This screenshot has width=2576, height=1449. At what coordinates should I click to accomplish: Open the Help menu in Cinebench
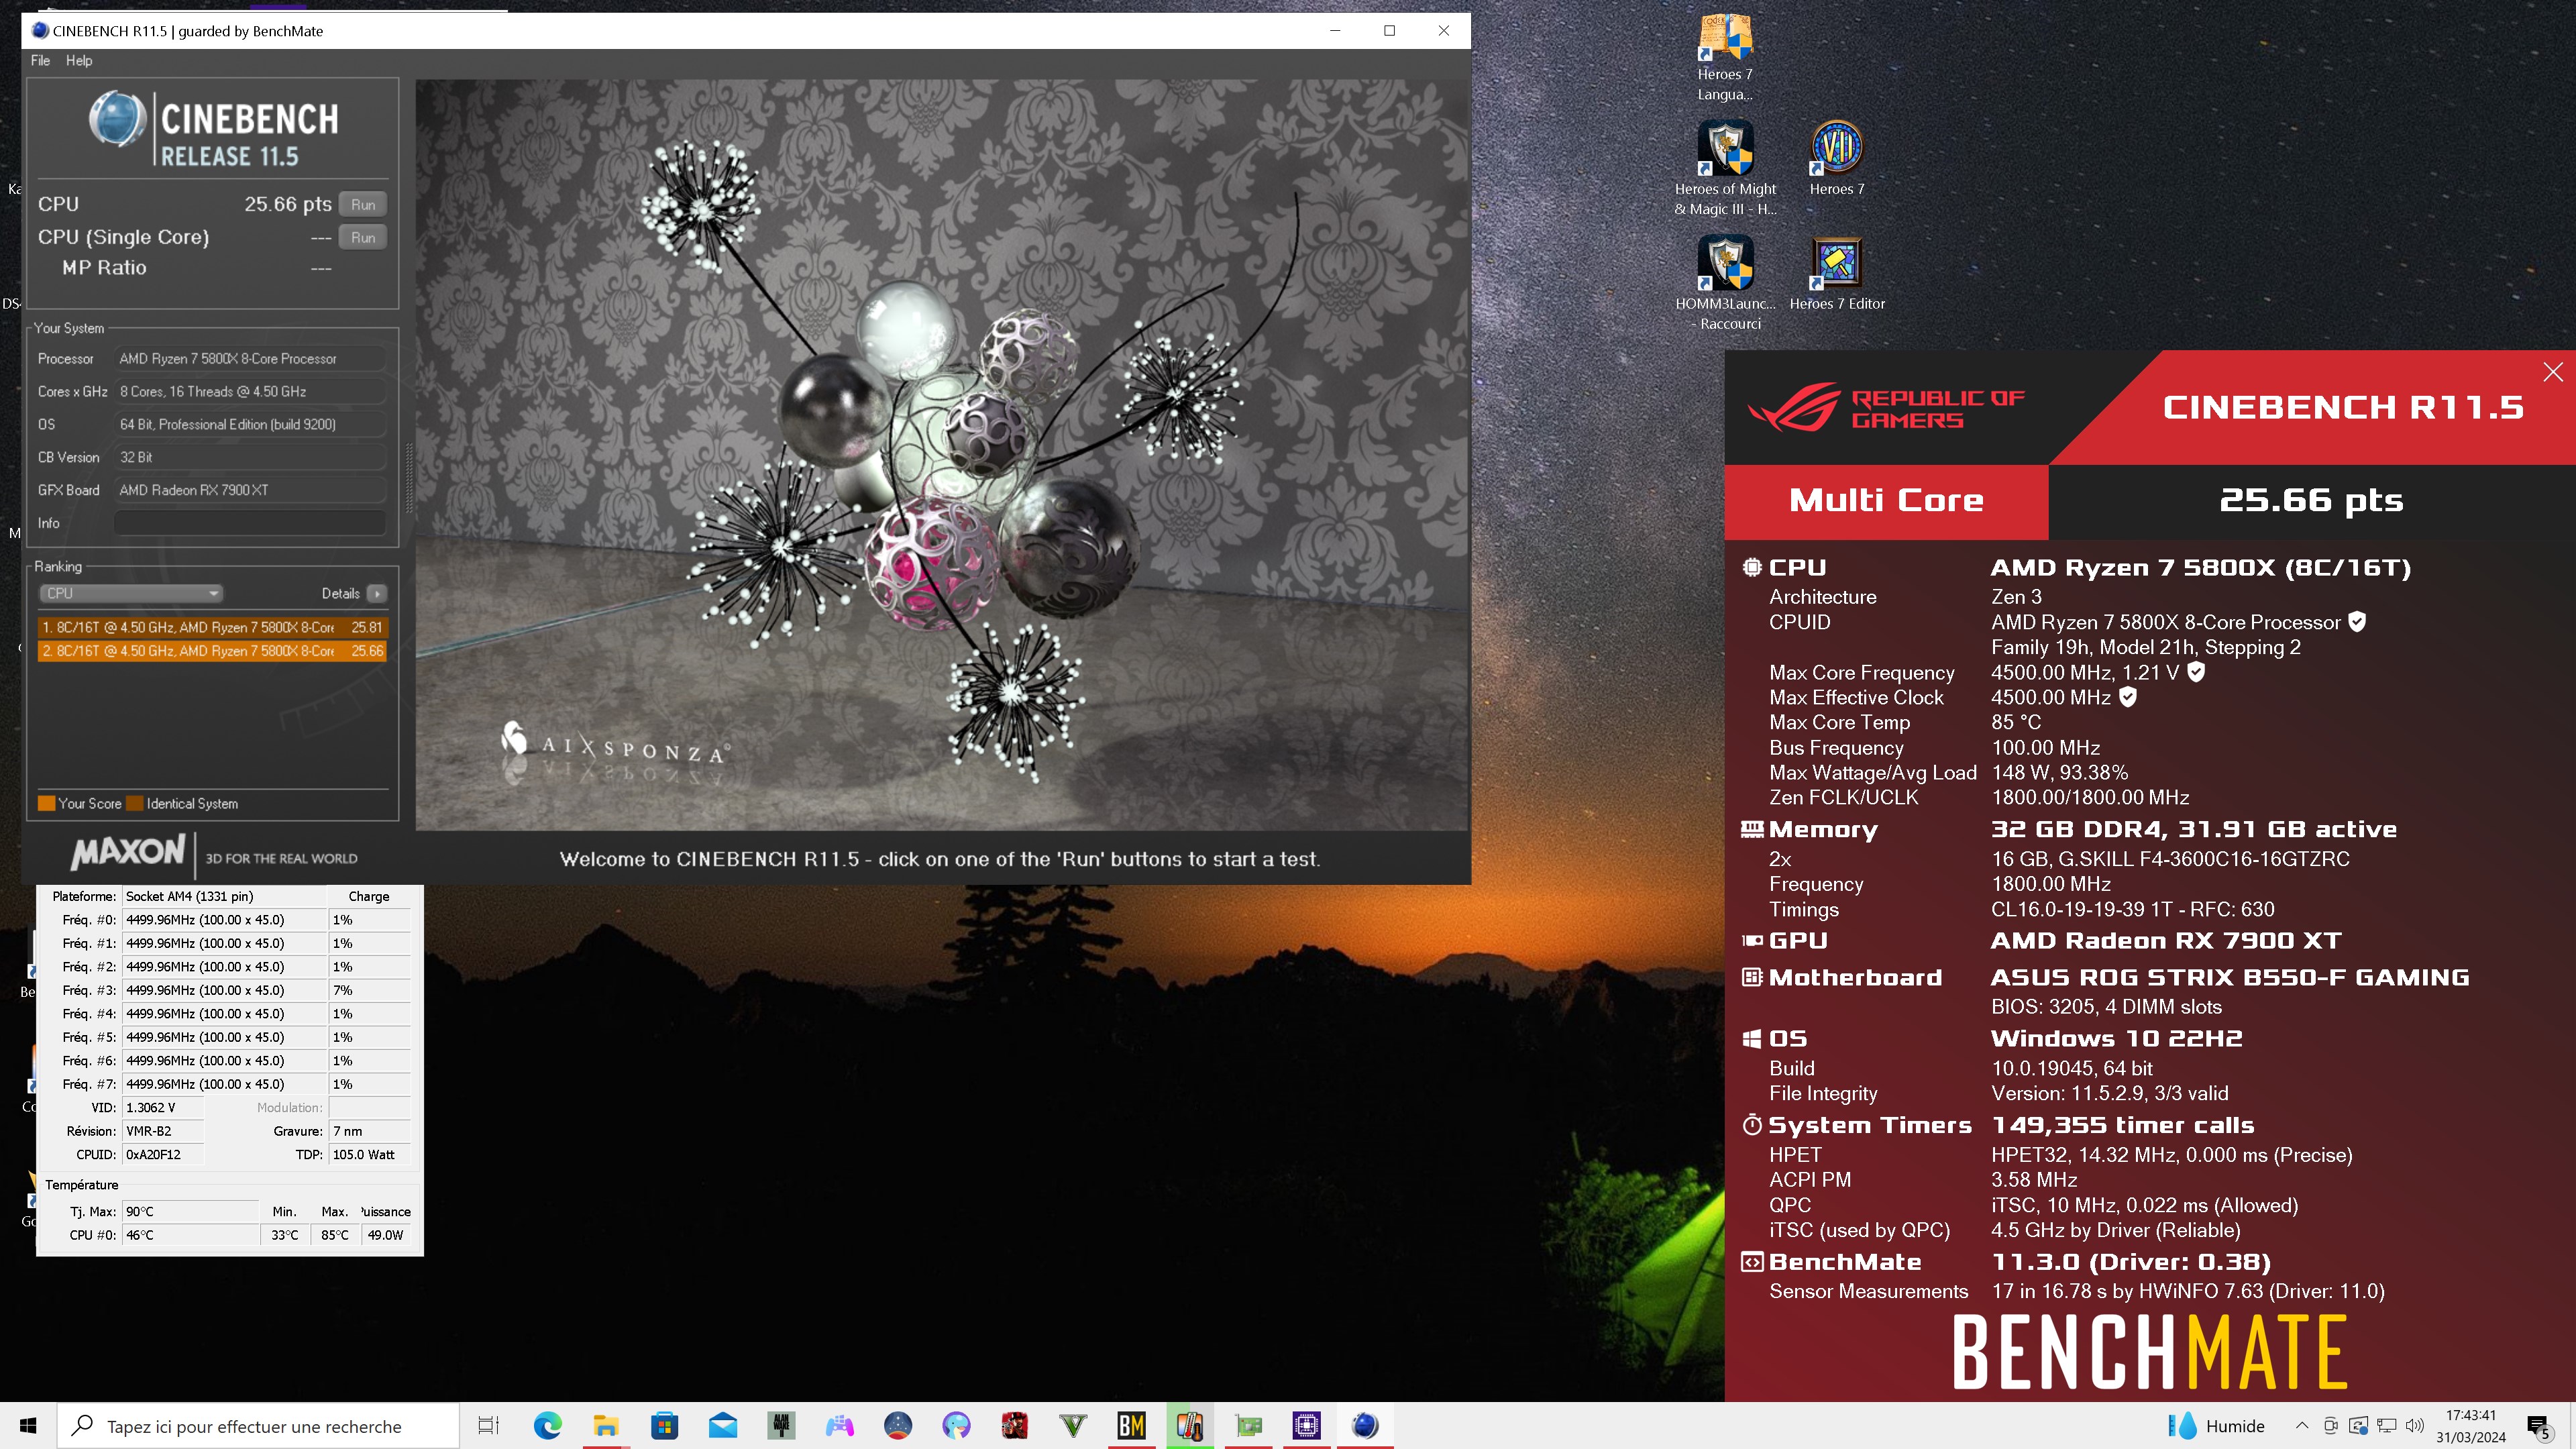pyautogui.click(x=79, y=60)
